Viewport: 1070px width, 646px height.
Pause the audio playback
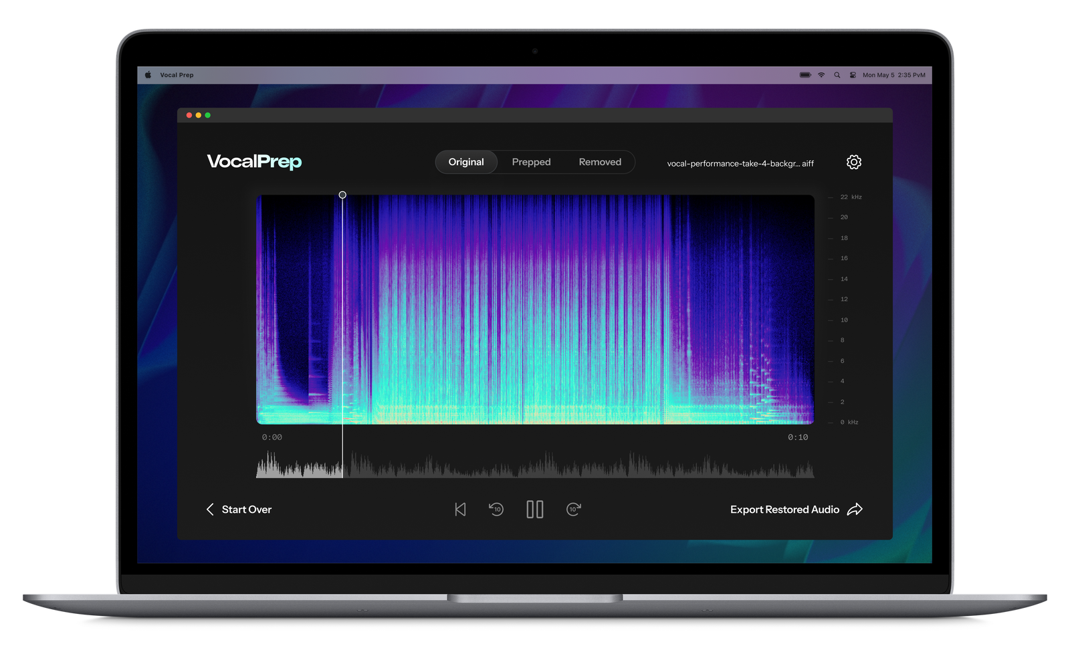coord(535,510)
